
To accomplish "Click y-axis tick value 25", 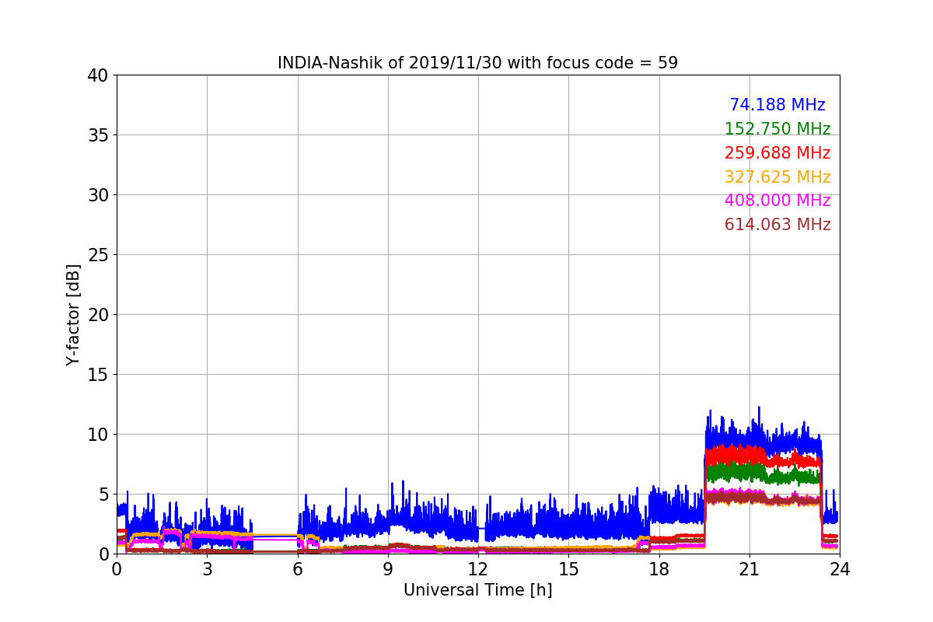I will [98, 255].
